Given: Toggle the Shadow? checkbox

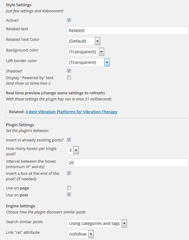Looking at the screenshot, I should tap(69, 71).
